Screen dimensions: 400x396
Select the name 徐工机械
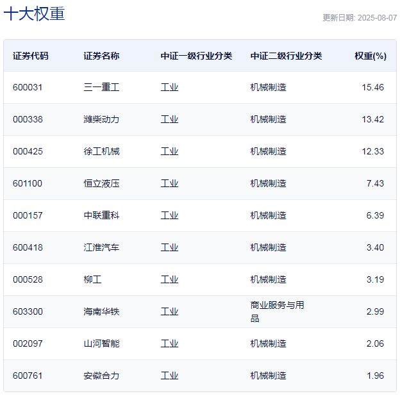click(101, 151)
